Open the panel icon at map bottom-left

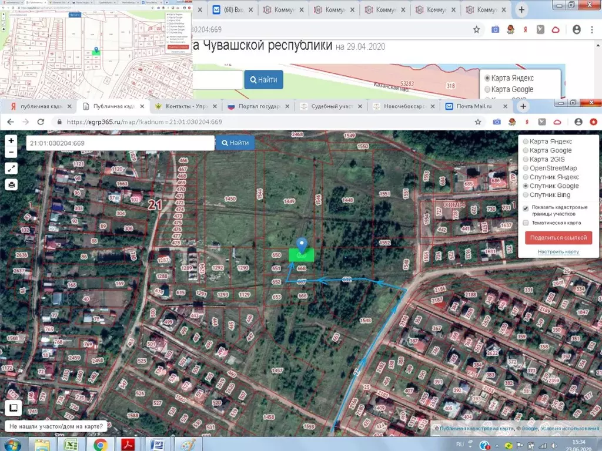[12, 408]
